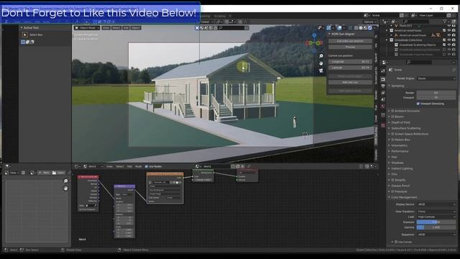Click the node editor type icon
This screenshot has width=460, height=259.
pos(77,166)
